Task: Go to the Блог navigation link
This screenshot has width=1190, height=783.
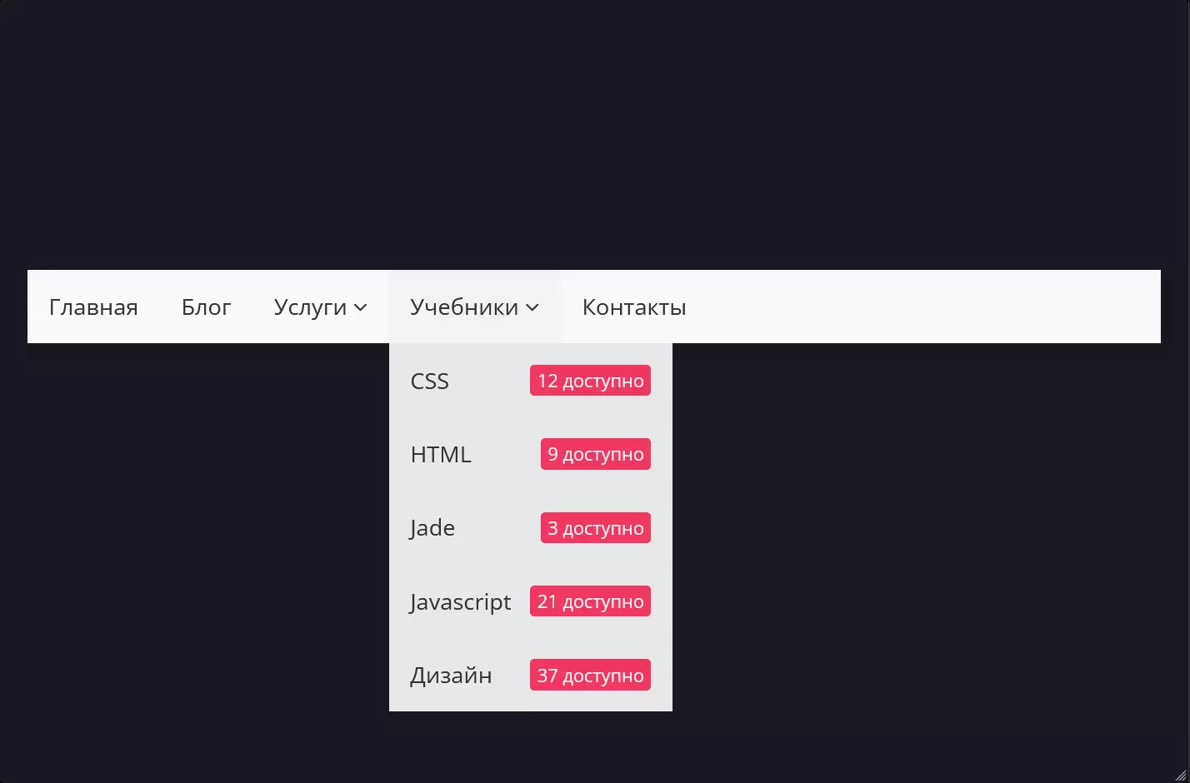Action: pos(206,307)
